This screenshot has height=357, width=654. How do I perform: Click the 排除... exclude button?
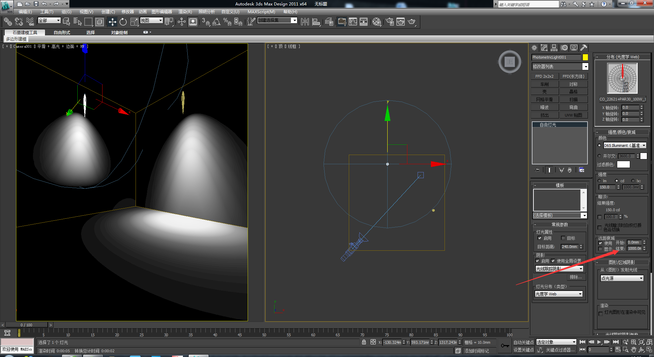click(x=576, y=277)
